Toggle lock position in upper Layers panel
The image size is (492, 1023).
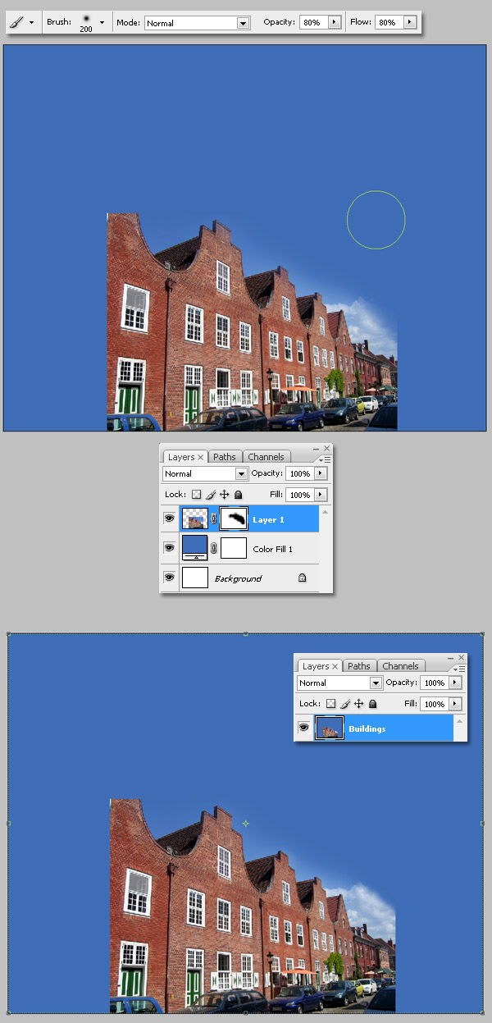225,495
